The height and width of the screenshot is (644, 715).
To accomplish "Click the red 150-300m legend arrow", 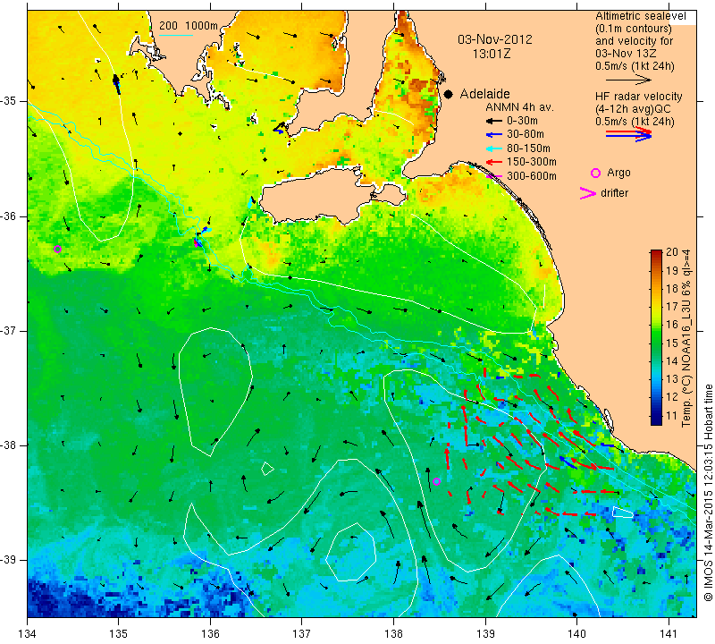I will pos(493,162).
